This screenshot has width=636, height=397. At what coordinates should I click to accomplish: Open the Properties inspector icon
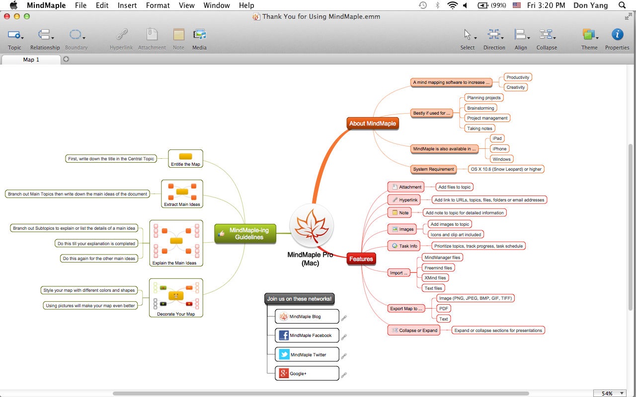click(617, 34)
